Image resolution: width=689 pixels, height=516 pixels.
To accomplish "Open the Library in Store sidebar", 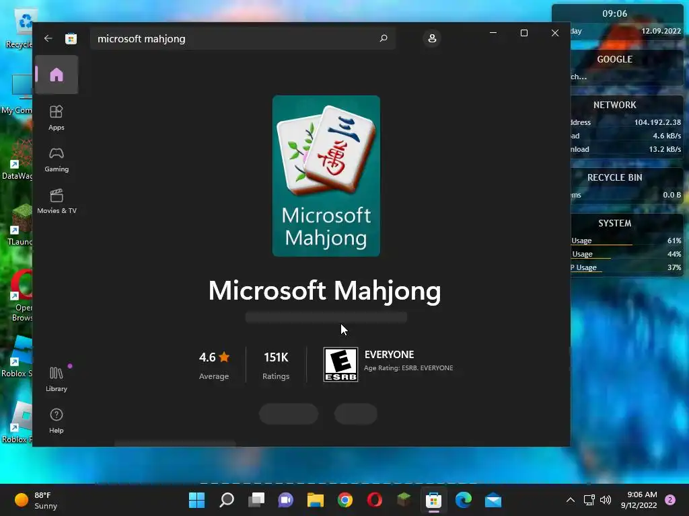I will (57, 379).
